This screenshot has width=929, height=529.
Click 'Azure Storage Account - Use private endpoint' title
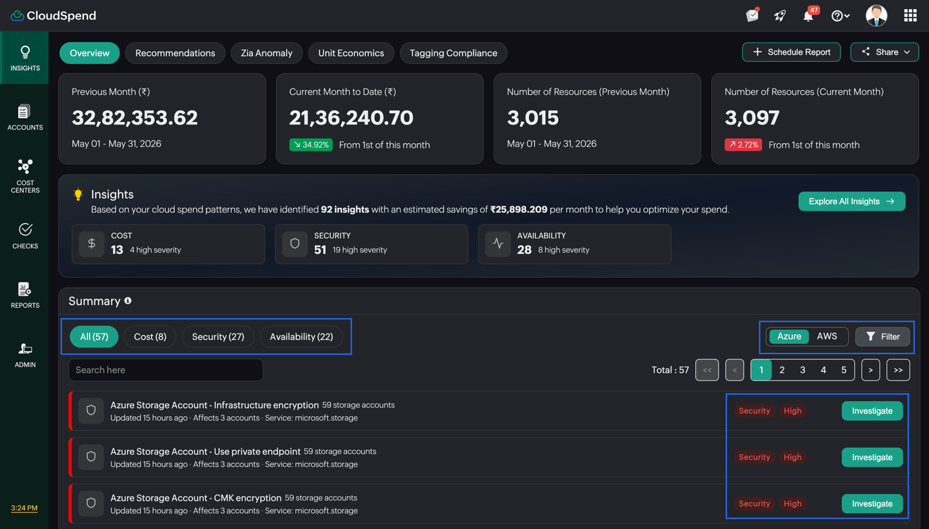(x=205, y=451)
